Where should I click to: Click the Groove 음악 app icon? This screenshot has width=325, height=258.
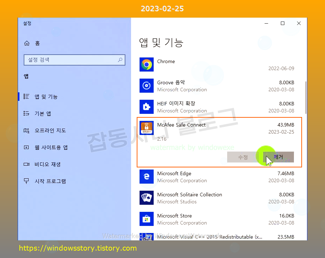pyautogui.click(x=147, y=86)
